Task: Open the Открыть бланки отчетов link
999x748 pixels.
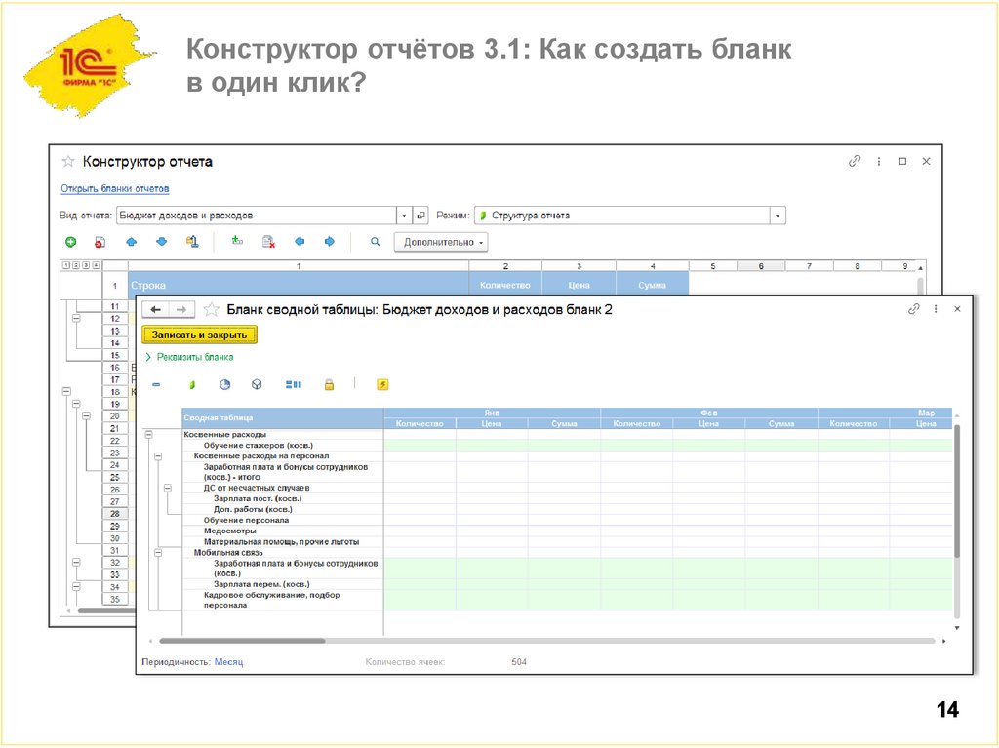Action: pos(115,189)
